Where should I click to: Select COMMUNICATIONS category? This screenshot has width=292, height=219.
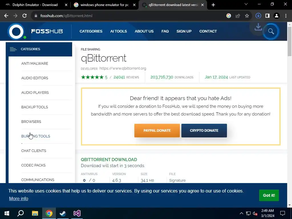coord(38,180)
